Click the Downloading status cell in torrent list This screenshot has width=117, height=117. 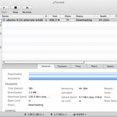84,20
